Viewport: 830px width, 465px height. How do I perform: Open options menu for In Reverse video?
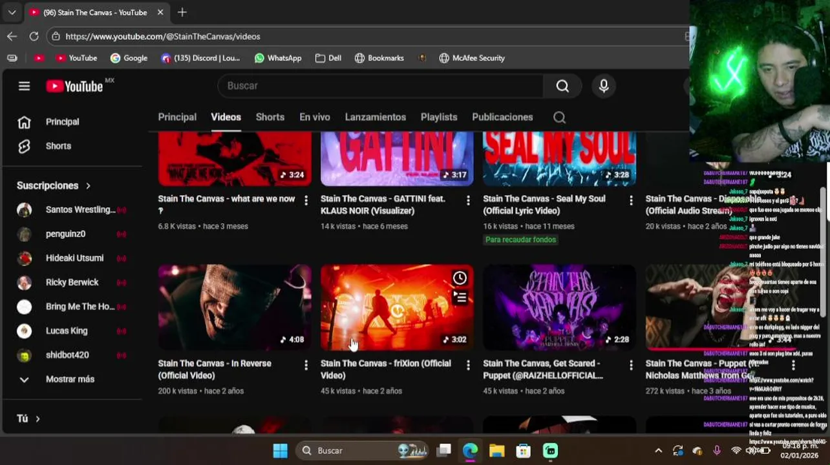(306, 365)
